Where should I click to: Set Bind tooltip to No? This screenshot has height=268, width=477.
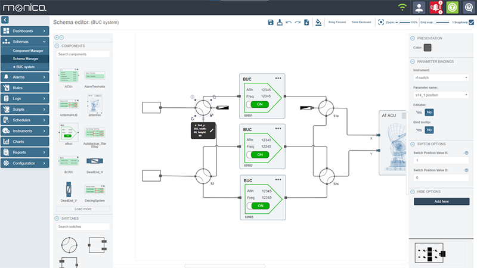click(x=429, y=130)
